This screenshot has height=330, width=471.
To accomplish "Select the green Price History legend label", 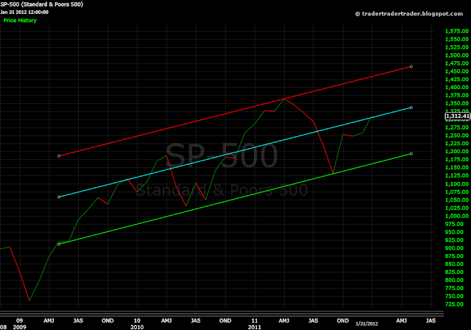I will [x=20, y=21].
